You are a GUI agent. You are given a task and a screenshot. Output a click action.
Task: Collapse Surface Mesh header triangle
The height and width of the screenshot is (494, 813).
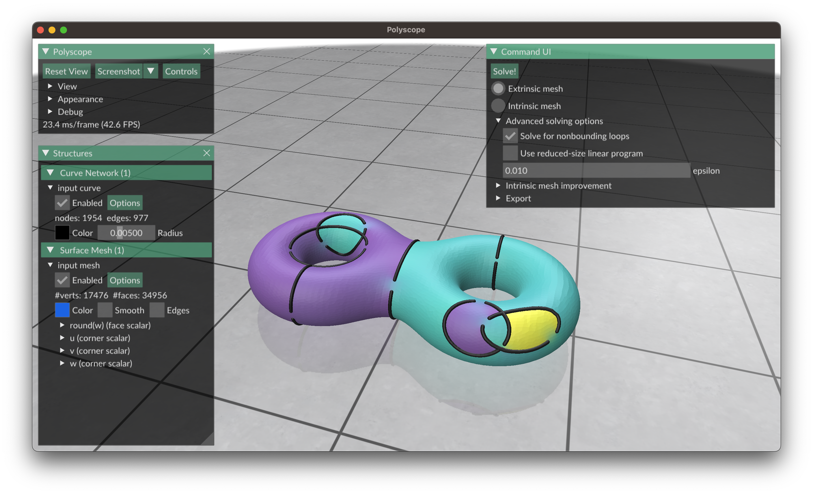[51, 250]
